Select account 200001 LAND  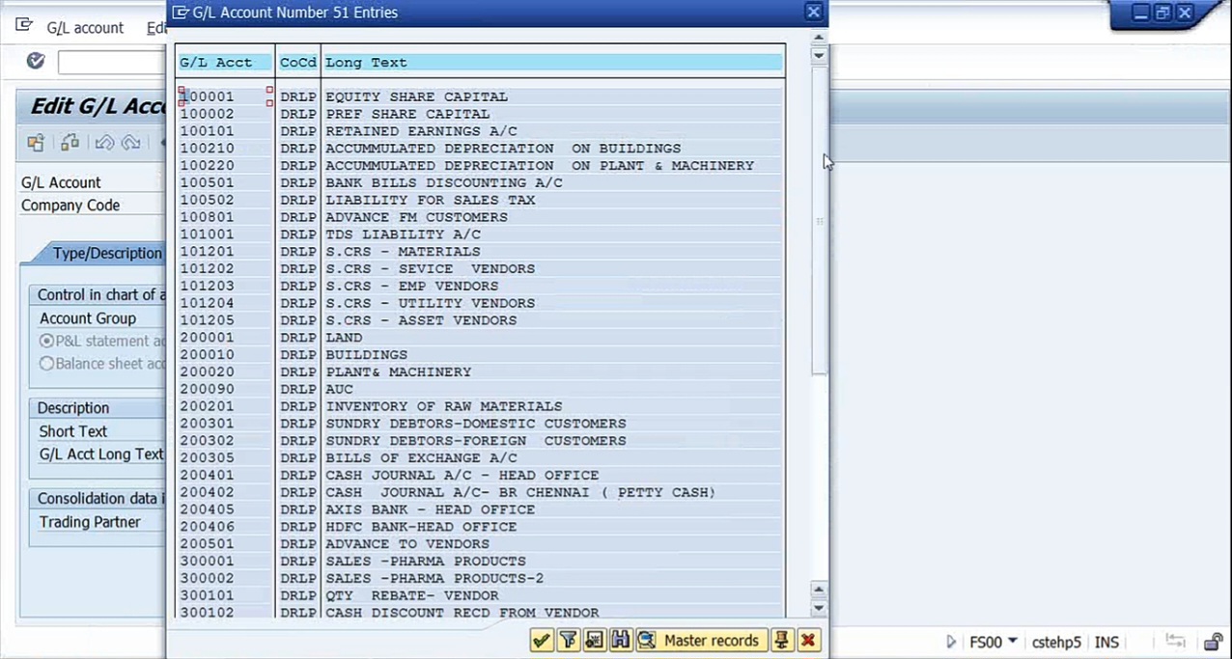pyautogui.click(x=480, y=338)
